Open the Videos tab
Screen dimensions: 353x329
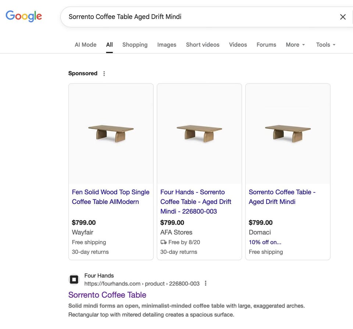coord(238,45)
